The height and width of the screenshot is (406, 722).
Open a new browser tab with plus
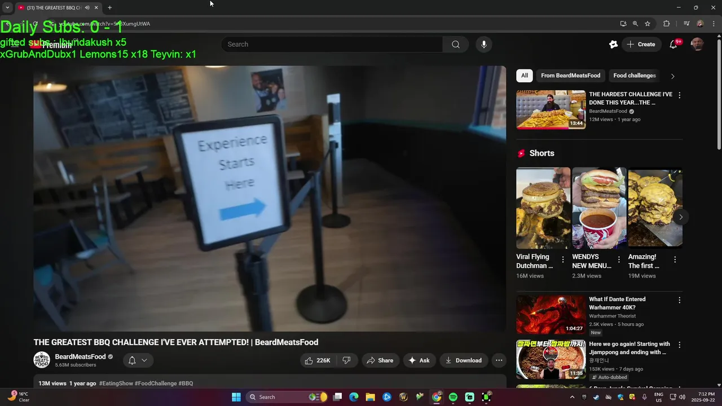tap(109, 8)
